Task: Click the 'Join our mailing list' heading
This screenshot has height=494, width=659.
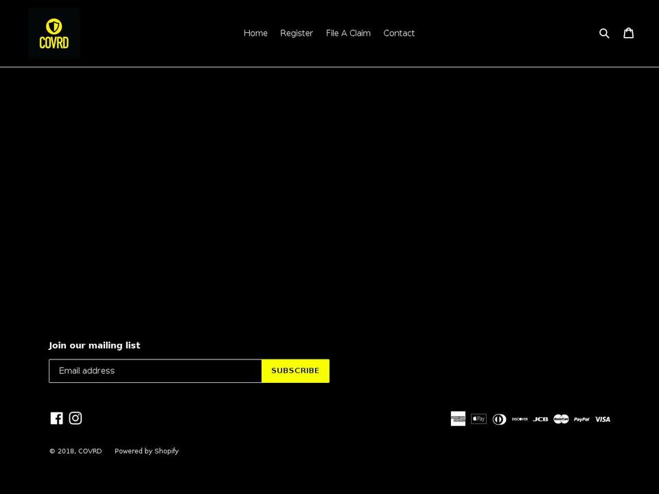Action: (95, 345)
